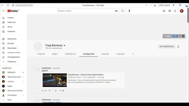
Task: Open the Обзор Супер Шуроповёрта video thumbnail
Action: click(55, 80)
